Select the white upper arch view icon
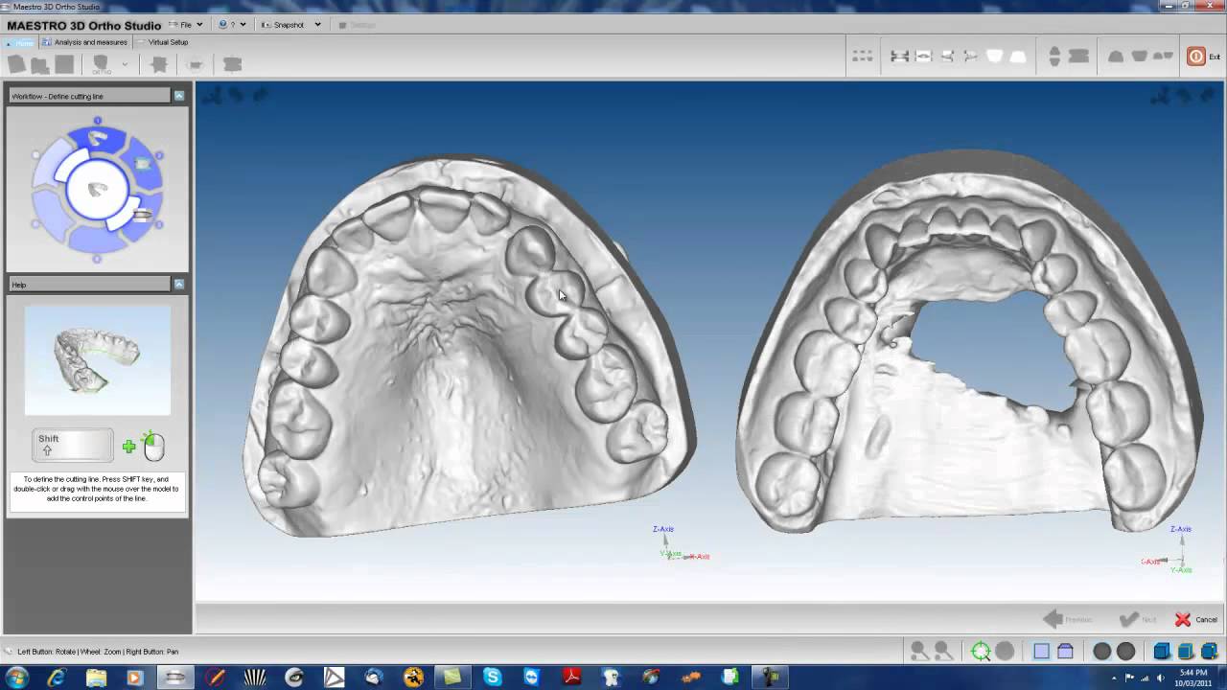Screen dimensions: 1227x690 click(x=995, y=57)
